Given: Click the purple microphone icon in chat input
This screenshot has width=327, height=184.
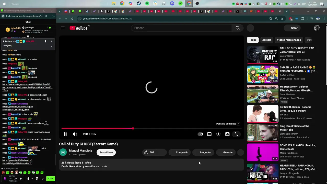Looking at the screenshot, I should click(5, 179).
